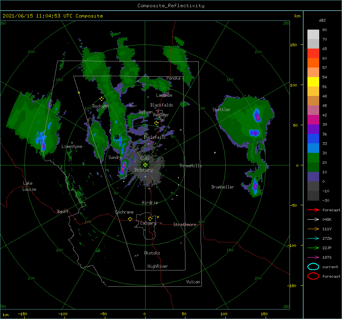Screen dimensions: 342x319
Task: Click the yellow diamond marker near RedDeer
Action: click(x=157, y=123)
